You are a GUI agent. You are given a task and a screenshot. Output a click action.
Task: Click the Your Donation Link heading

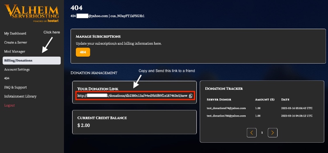(x=98, y=89)
